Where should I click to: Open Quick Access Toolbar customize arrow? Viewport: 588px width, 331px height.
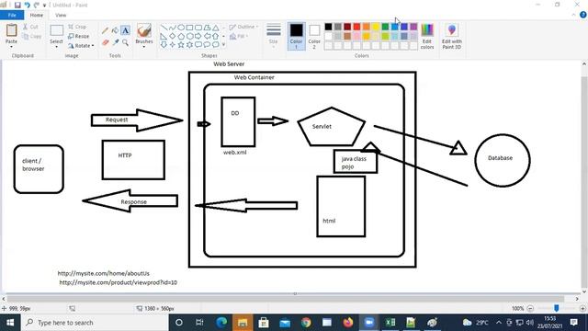(x=45, y=6)
